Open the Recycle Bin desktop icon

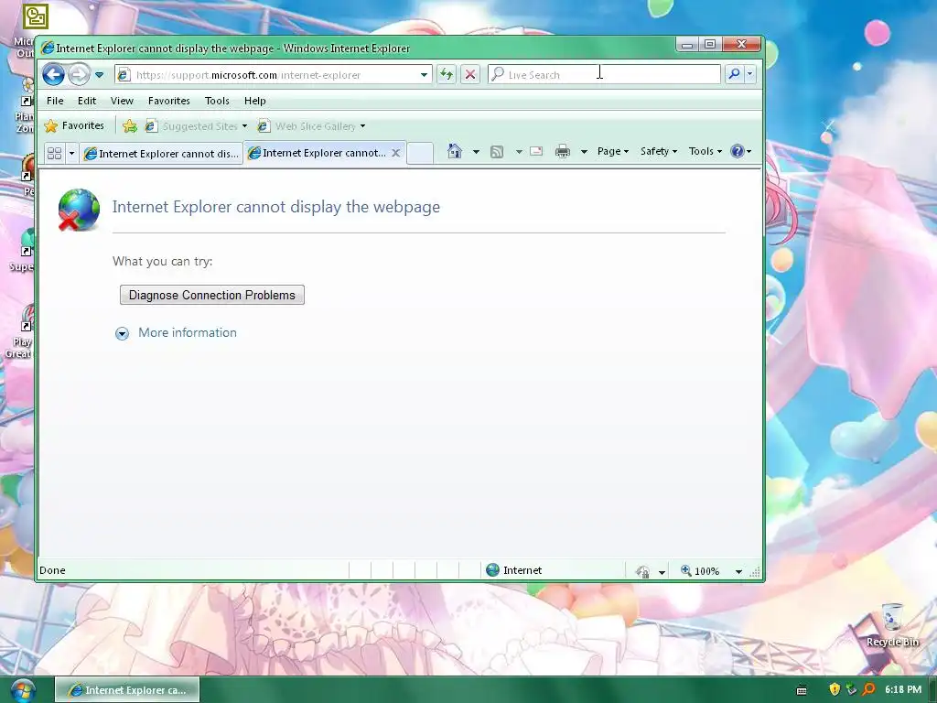[892, 624]
